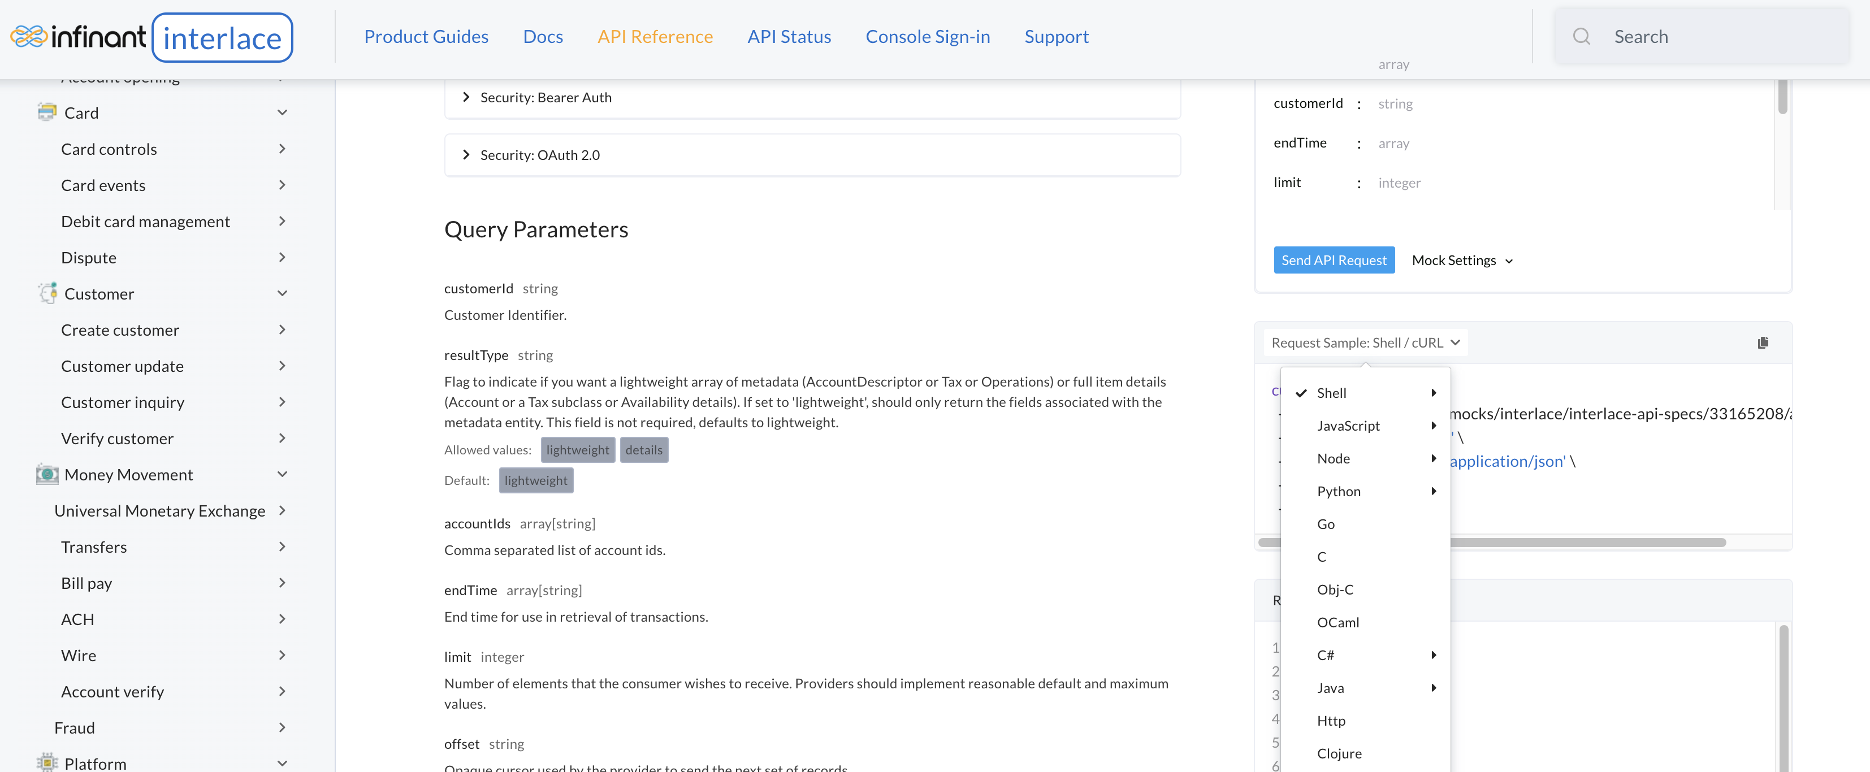The image size is (1870, 772).
Task: Choose Http in language menu
Action: click(1331, 721)
